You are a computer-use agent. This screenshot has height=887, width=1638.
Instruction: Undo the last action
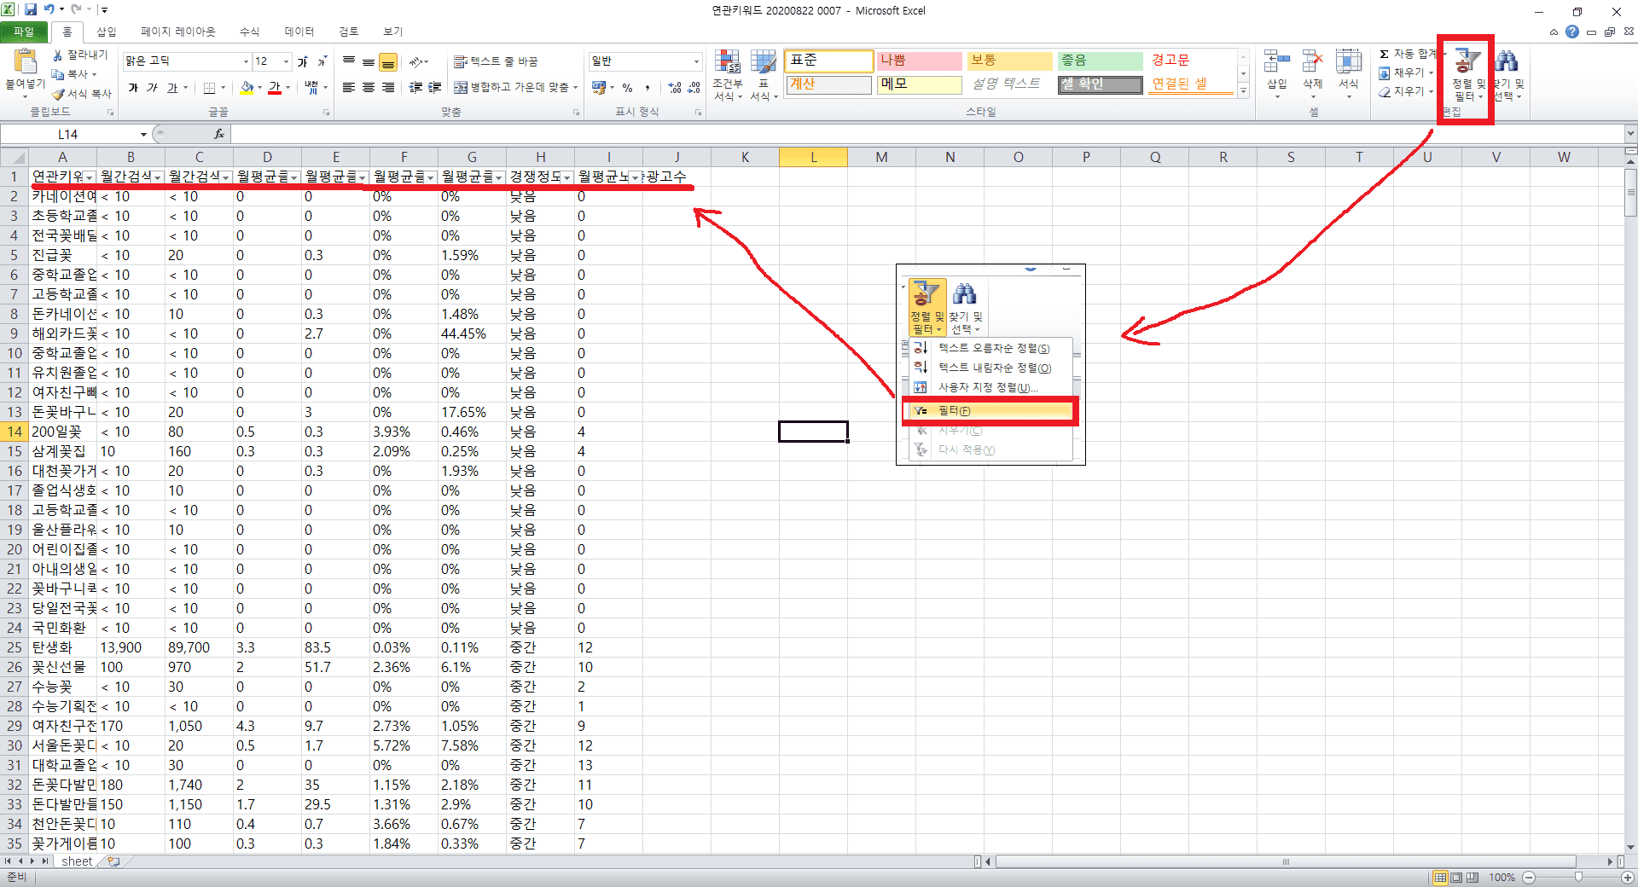pyautogui.click(x=49, y=9)
